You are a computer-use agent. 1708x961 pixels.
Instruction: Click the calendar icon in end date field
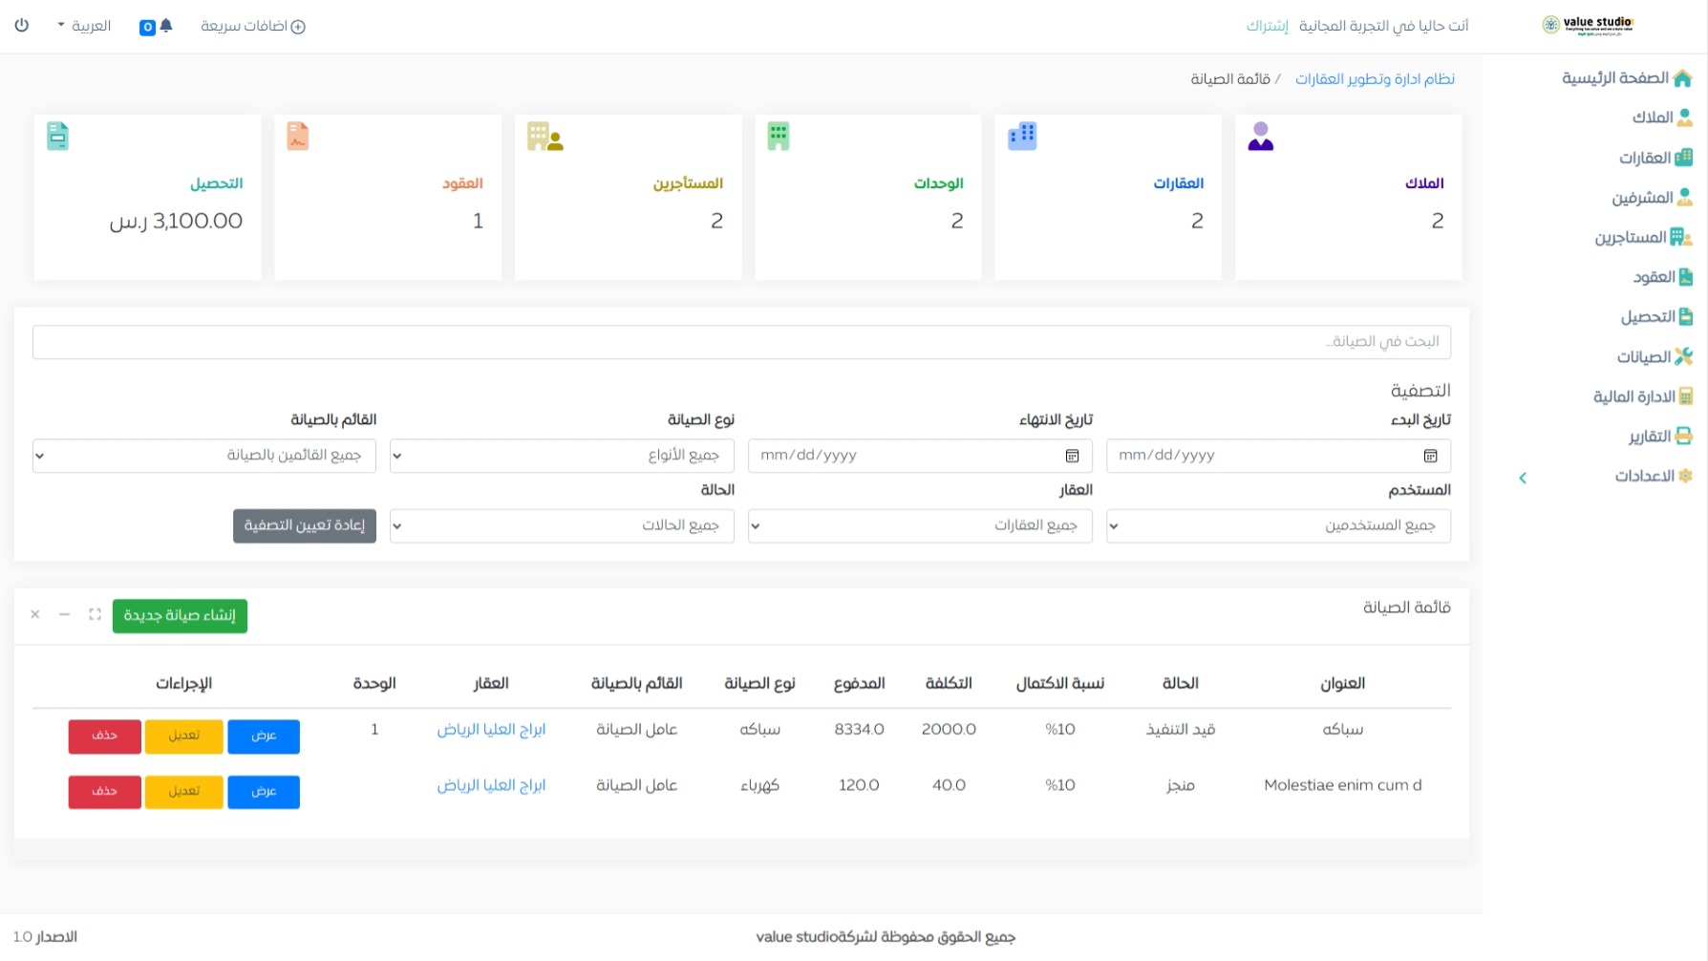[1072, 457]
